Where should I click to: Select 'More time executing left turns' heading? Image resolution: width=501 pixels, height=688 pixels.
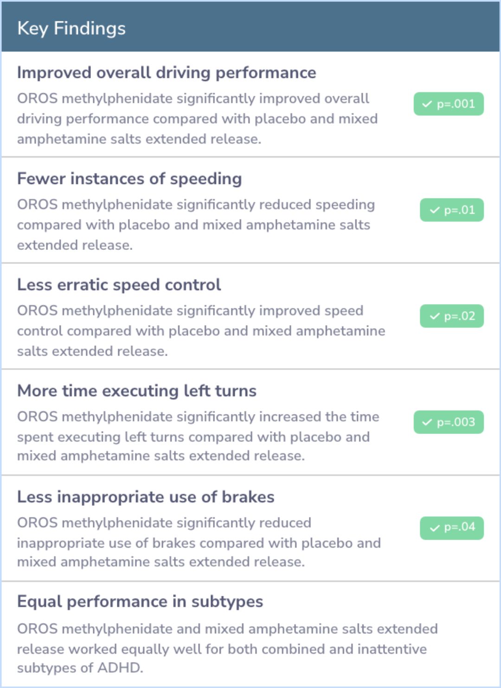click(137, 391)
